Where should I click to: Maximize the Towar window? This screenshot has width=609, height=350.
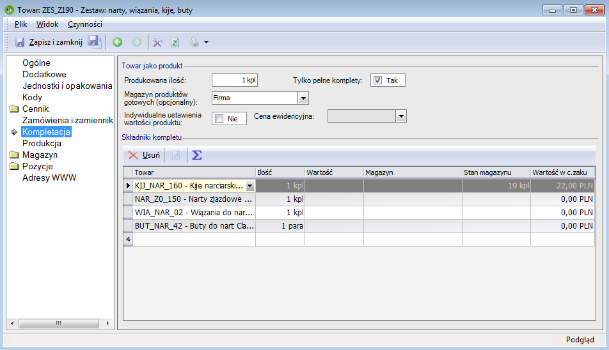(x=573, y=10)
